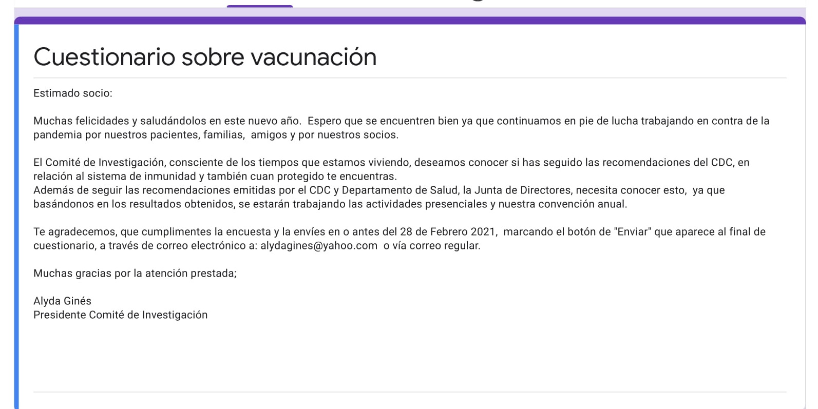Click the "Estimado socio:" greeting line
Screen dimensions: 818x409
click(x=72, y=93)
